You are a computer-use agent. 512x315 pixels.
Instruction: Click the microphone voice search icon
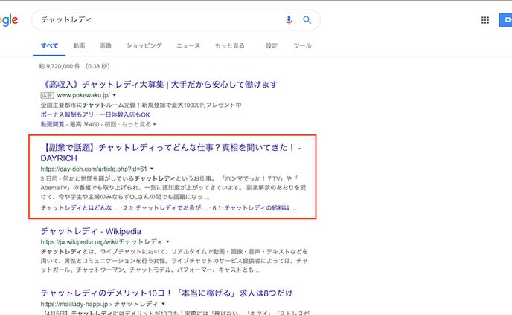289,20
